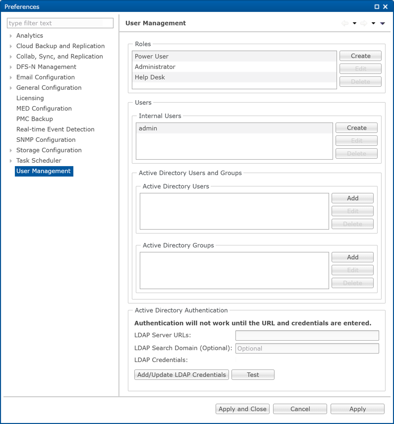Screen dimensions: 394x424
Task: Expand Collab, Sync, and Replication node
Action: coord(10,57)
